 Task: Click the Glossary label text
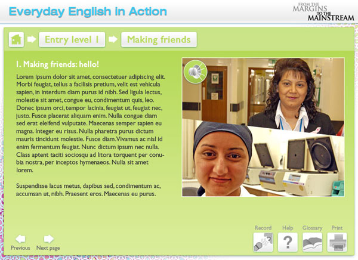(x=312, y=228)
